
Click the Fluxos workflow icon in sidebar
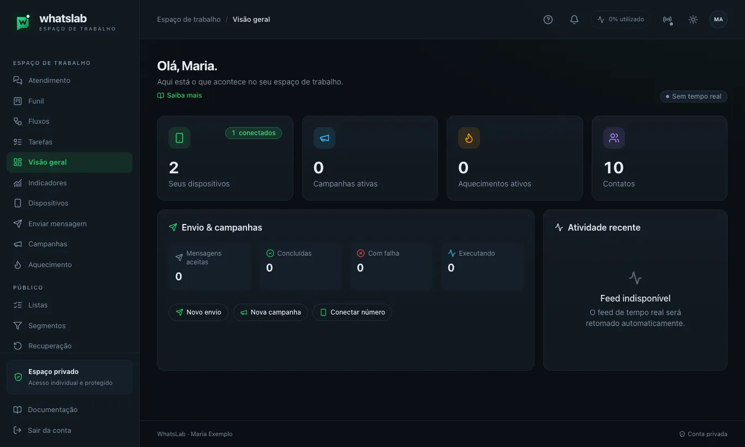(18, 122)
